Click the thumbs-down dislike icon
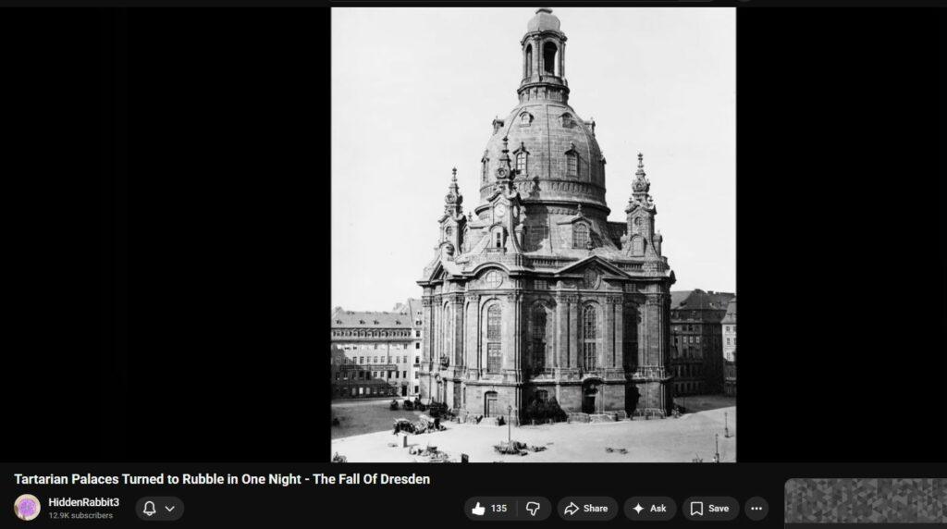The width and height of the screenshot is (947, 529). (533, 509)
